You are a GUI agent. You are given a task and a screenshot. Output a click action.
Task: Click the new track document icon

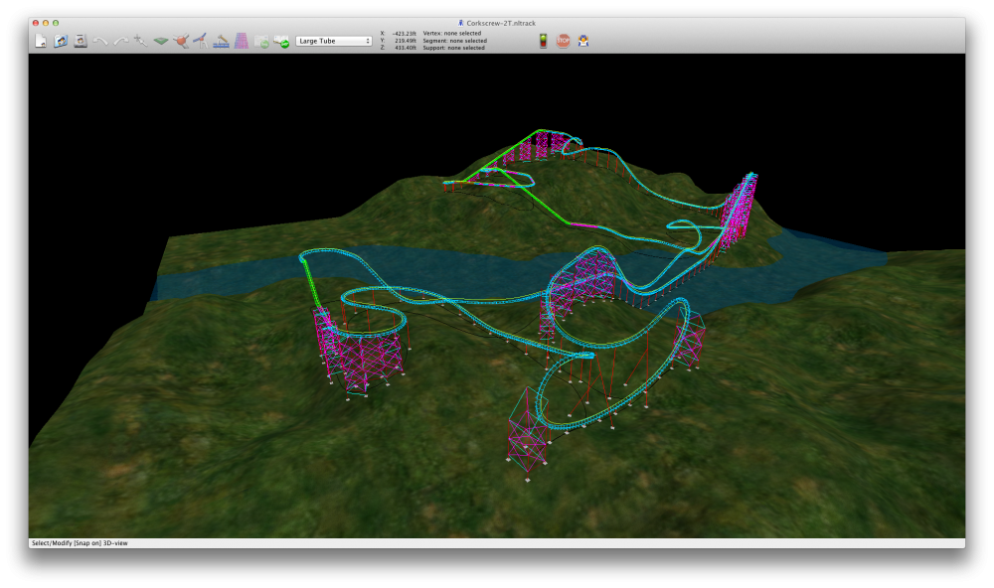[x=41, y=41]
